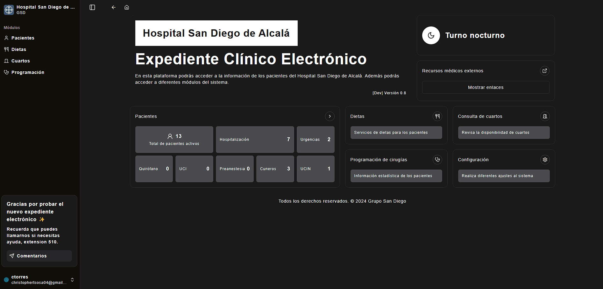The image size is (603, 289).
Task: Open UCI patients tile
Action: tap(194, 169)
